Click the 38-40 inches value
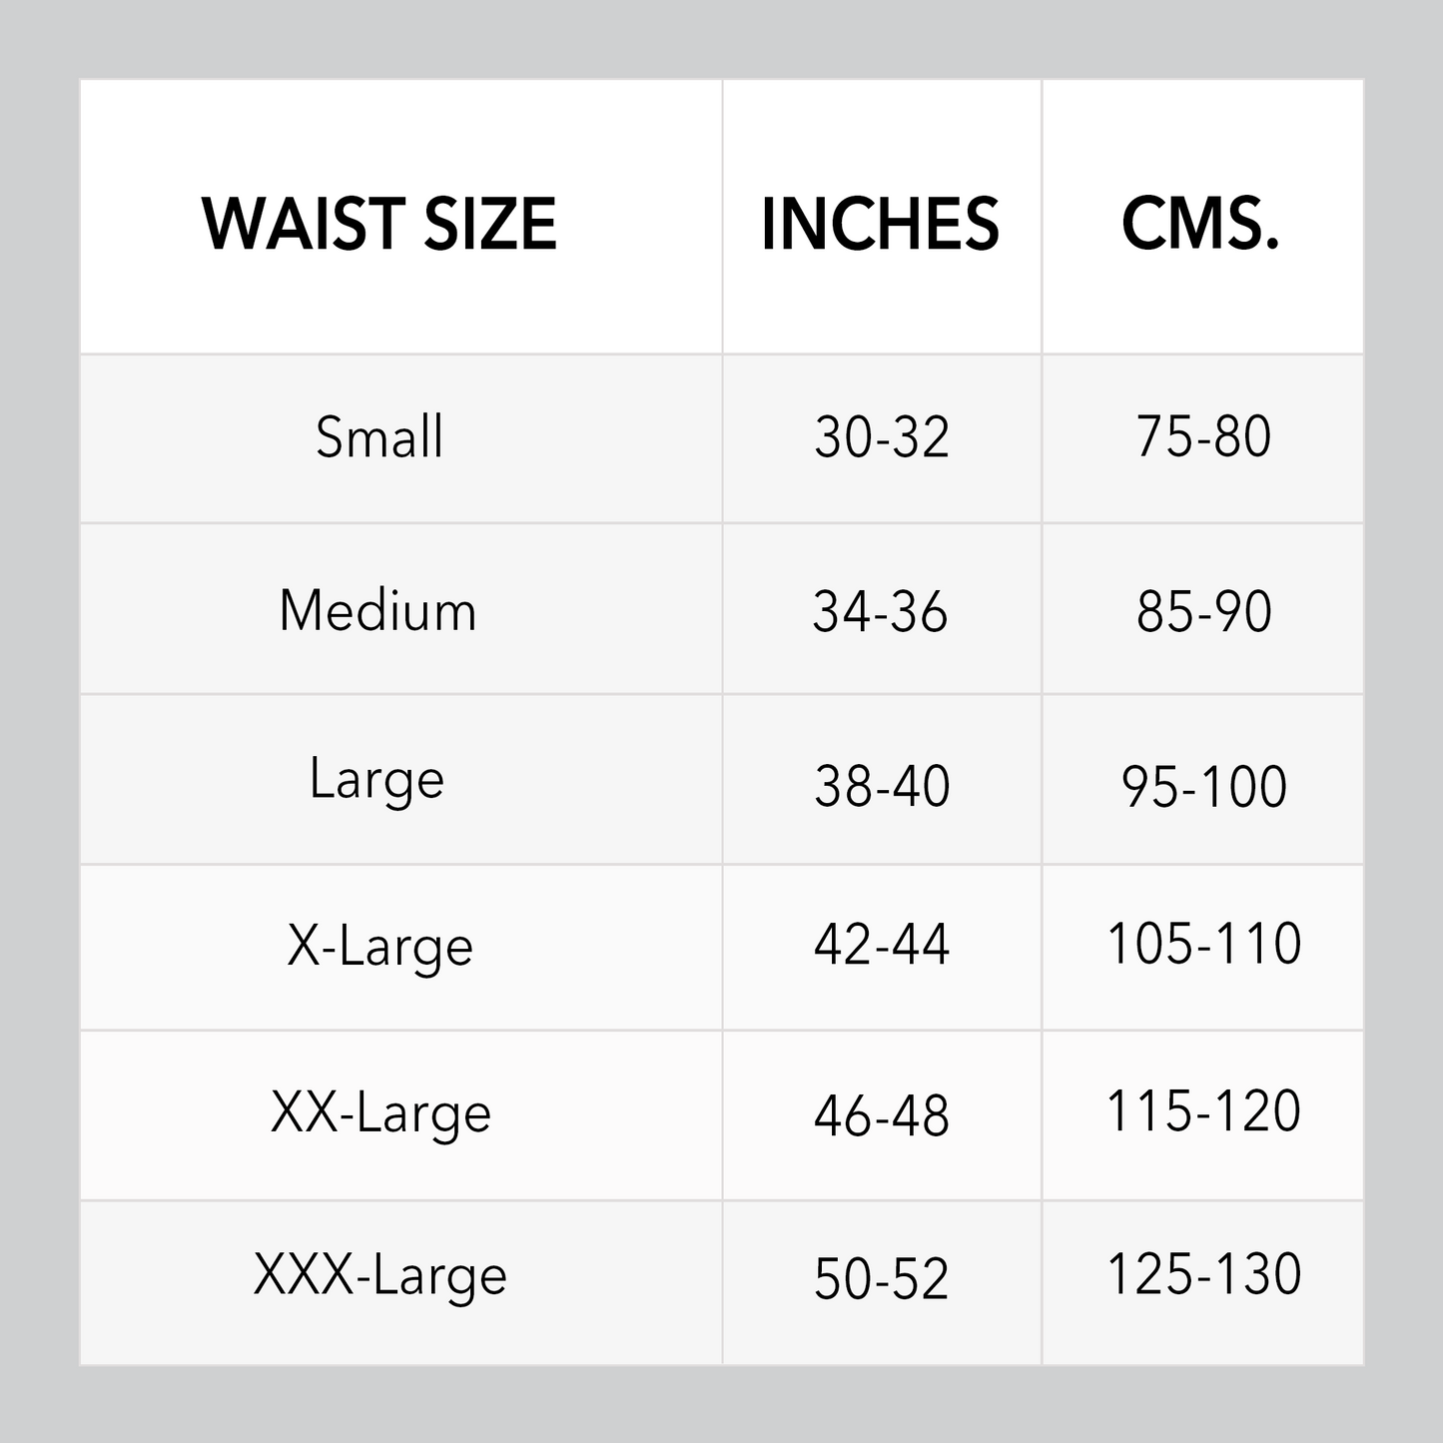 pyautogui.click(x=881, y=786)
